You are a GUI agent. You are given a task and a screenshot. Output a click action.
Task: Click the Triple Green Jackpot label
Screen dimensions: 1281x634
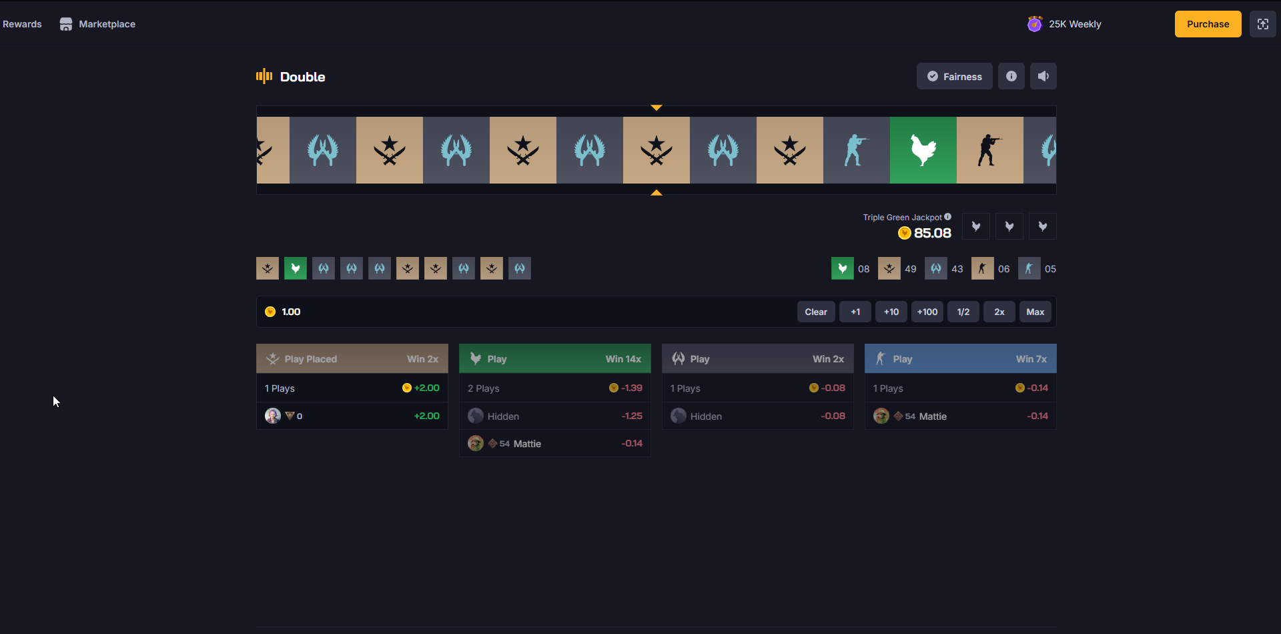pyautogui.click(x=902, y=218)
